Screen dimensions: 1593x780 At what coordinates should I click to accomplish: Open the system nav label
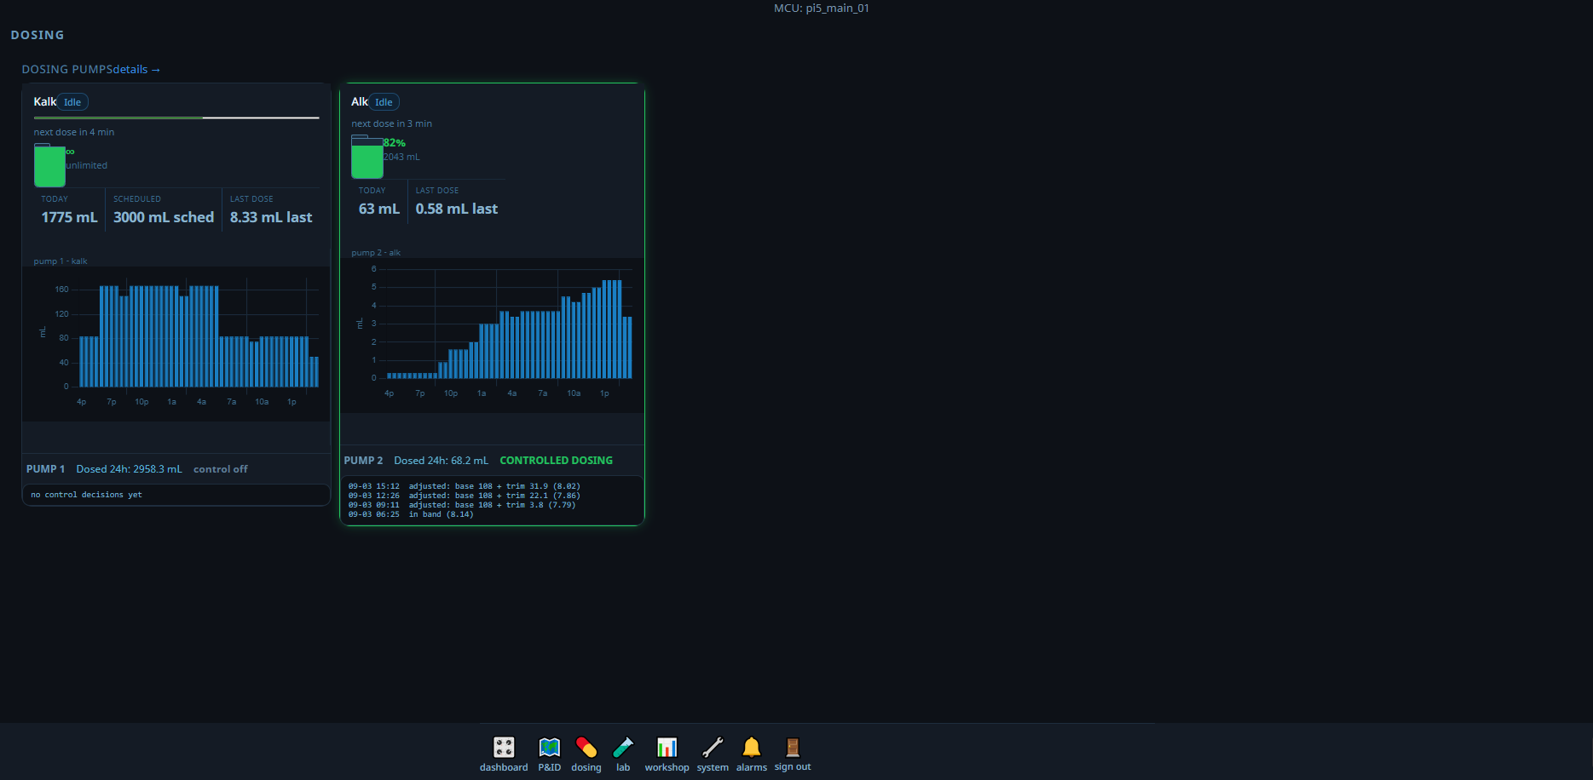713,767
